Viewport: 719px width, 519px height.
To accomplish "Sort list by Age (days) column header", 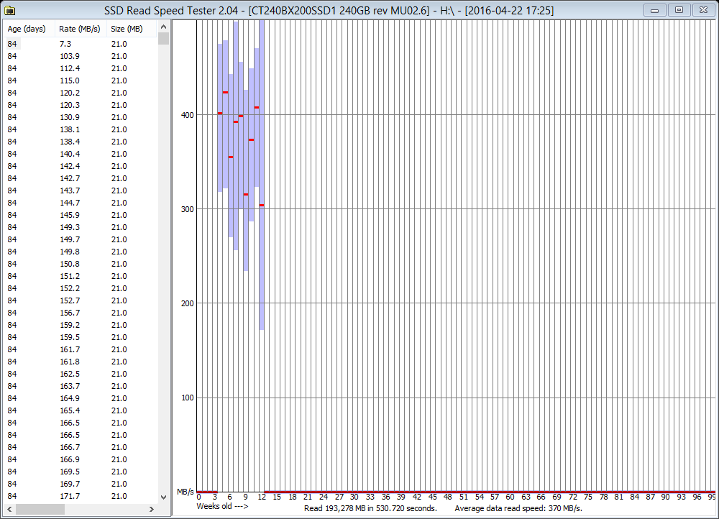I will pos(29,29).
